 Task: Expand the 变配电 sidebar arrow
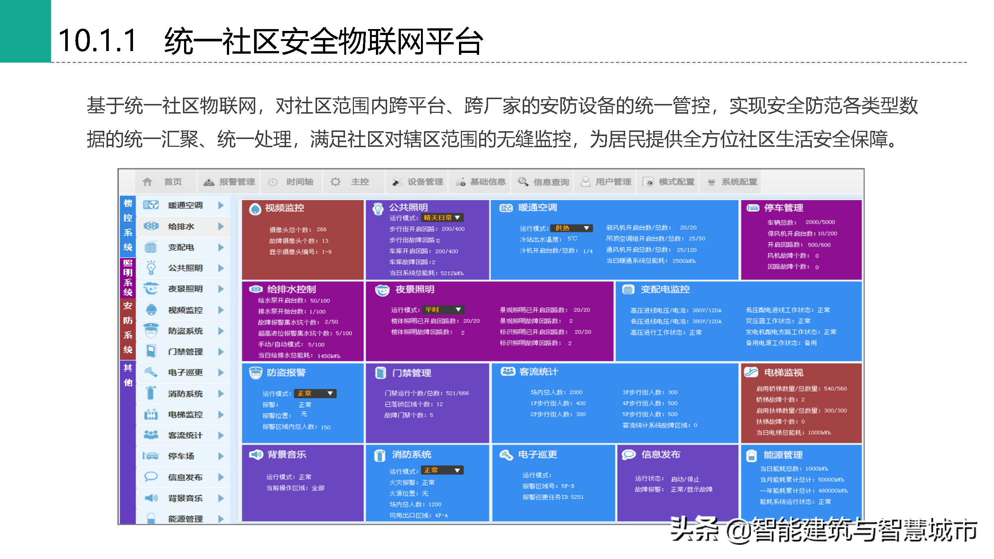(x=221, y=247)
